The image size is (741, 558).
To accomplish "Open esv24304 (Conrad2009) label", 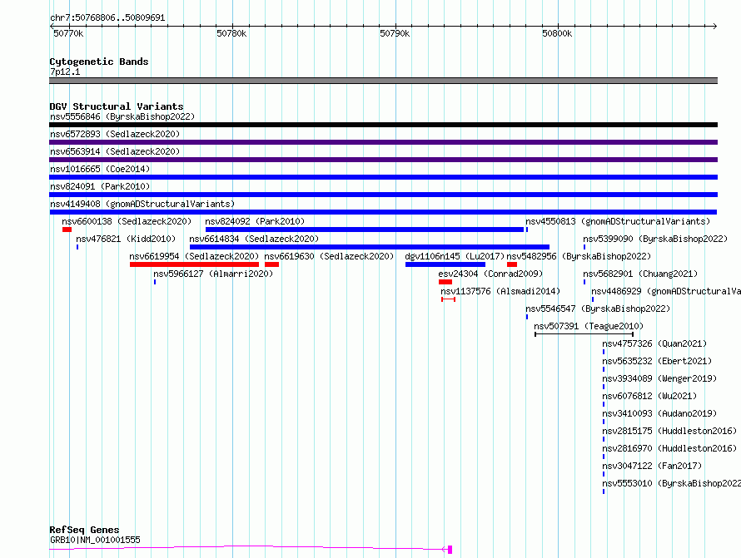I will tap(490, 274).
